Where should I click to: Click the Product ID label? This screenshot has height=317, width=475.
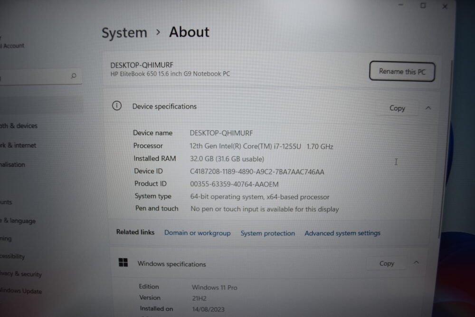pos(150,183)
